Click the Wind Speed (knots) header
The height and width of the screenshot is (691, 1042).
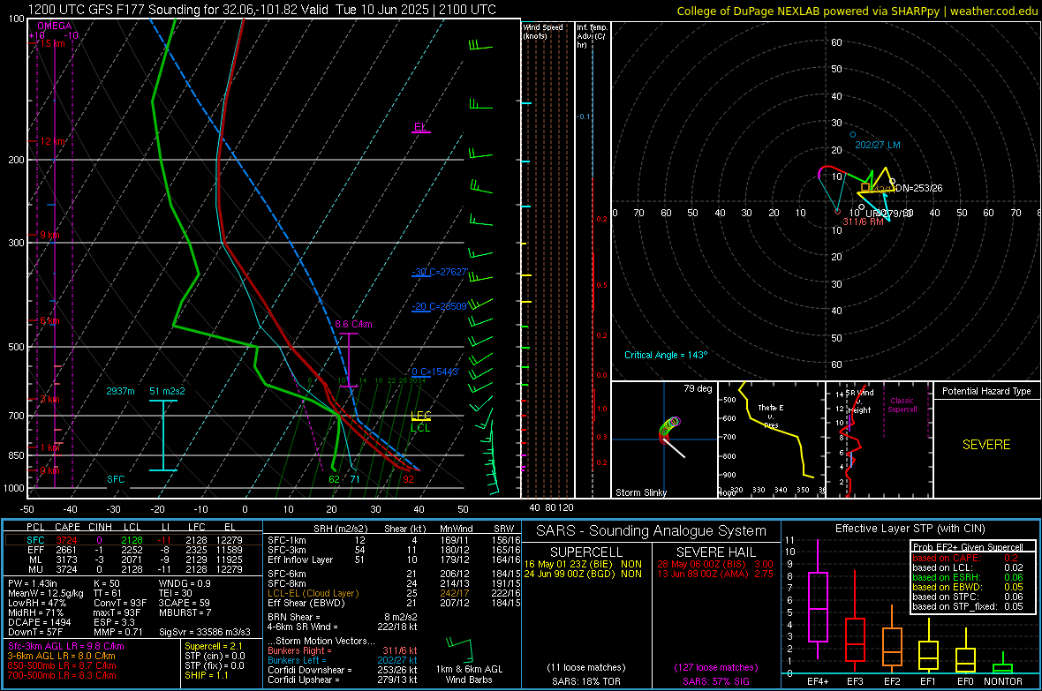(x=543, y=31)
